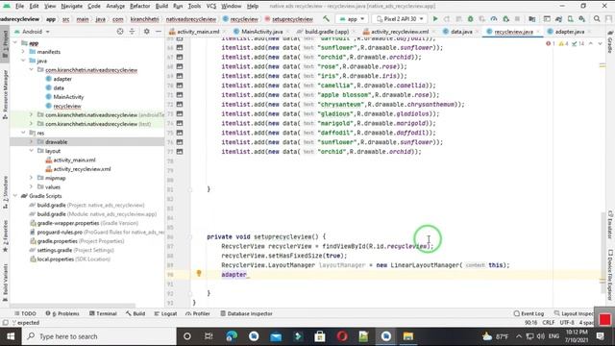Open the AVD Manager icon

(x=570, y=19)
